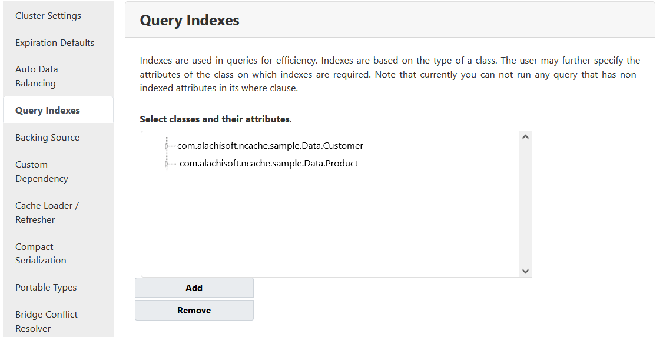
Task: Navigate to Compact Serialization
Action: pyautogui.click(x=41, y=253)
